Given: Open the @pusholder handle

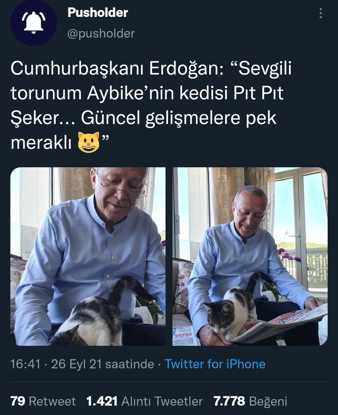Looking at the screenshot, I should (101, 34).
